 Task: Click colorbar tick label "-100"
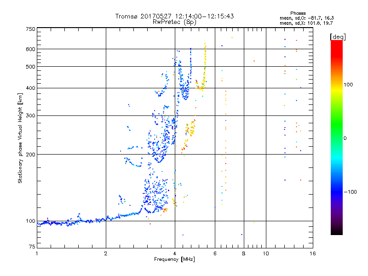[x=350, y=192]
